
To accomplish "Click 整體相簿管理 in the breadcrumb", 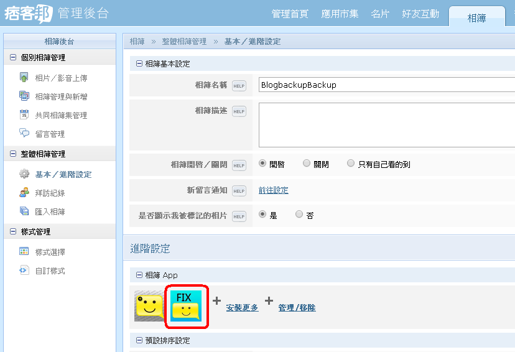I will click(x=184, y=42).
